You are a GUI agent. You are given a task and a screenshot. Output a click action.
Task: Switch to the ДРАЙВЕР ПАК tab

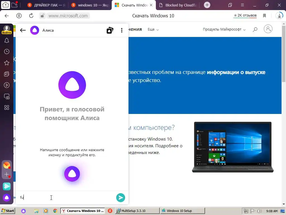click(x=46, y=5)
